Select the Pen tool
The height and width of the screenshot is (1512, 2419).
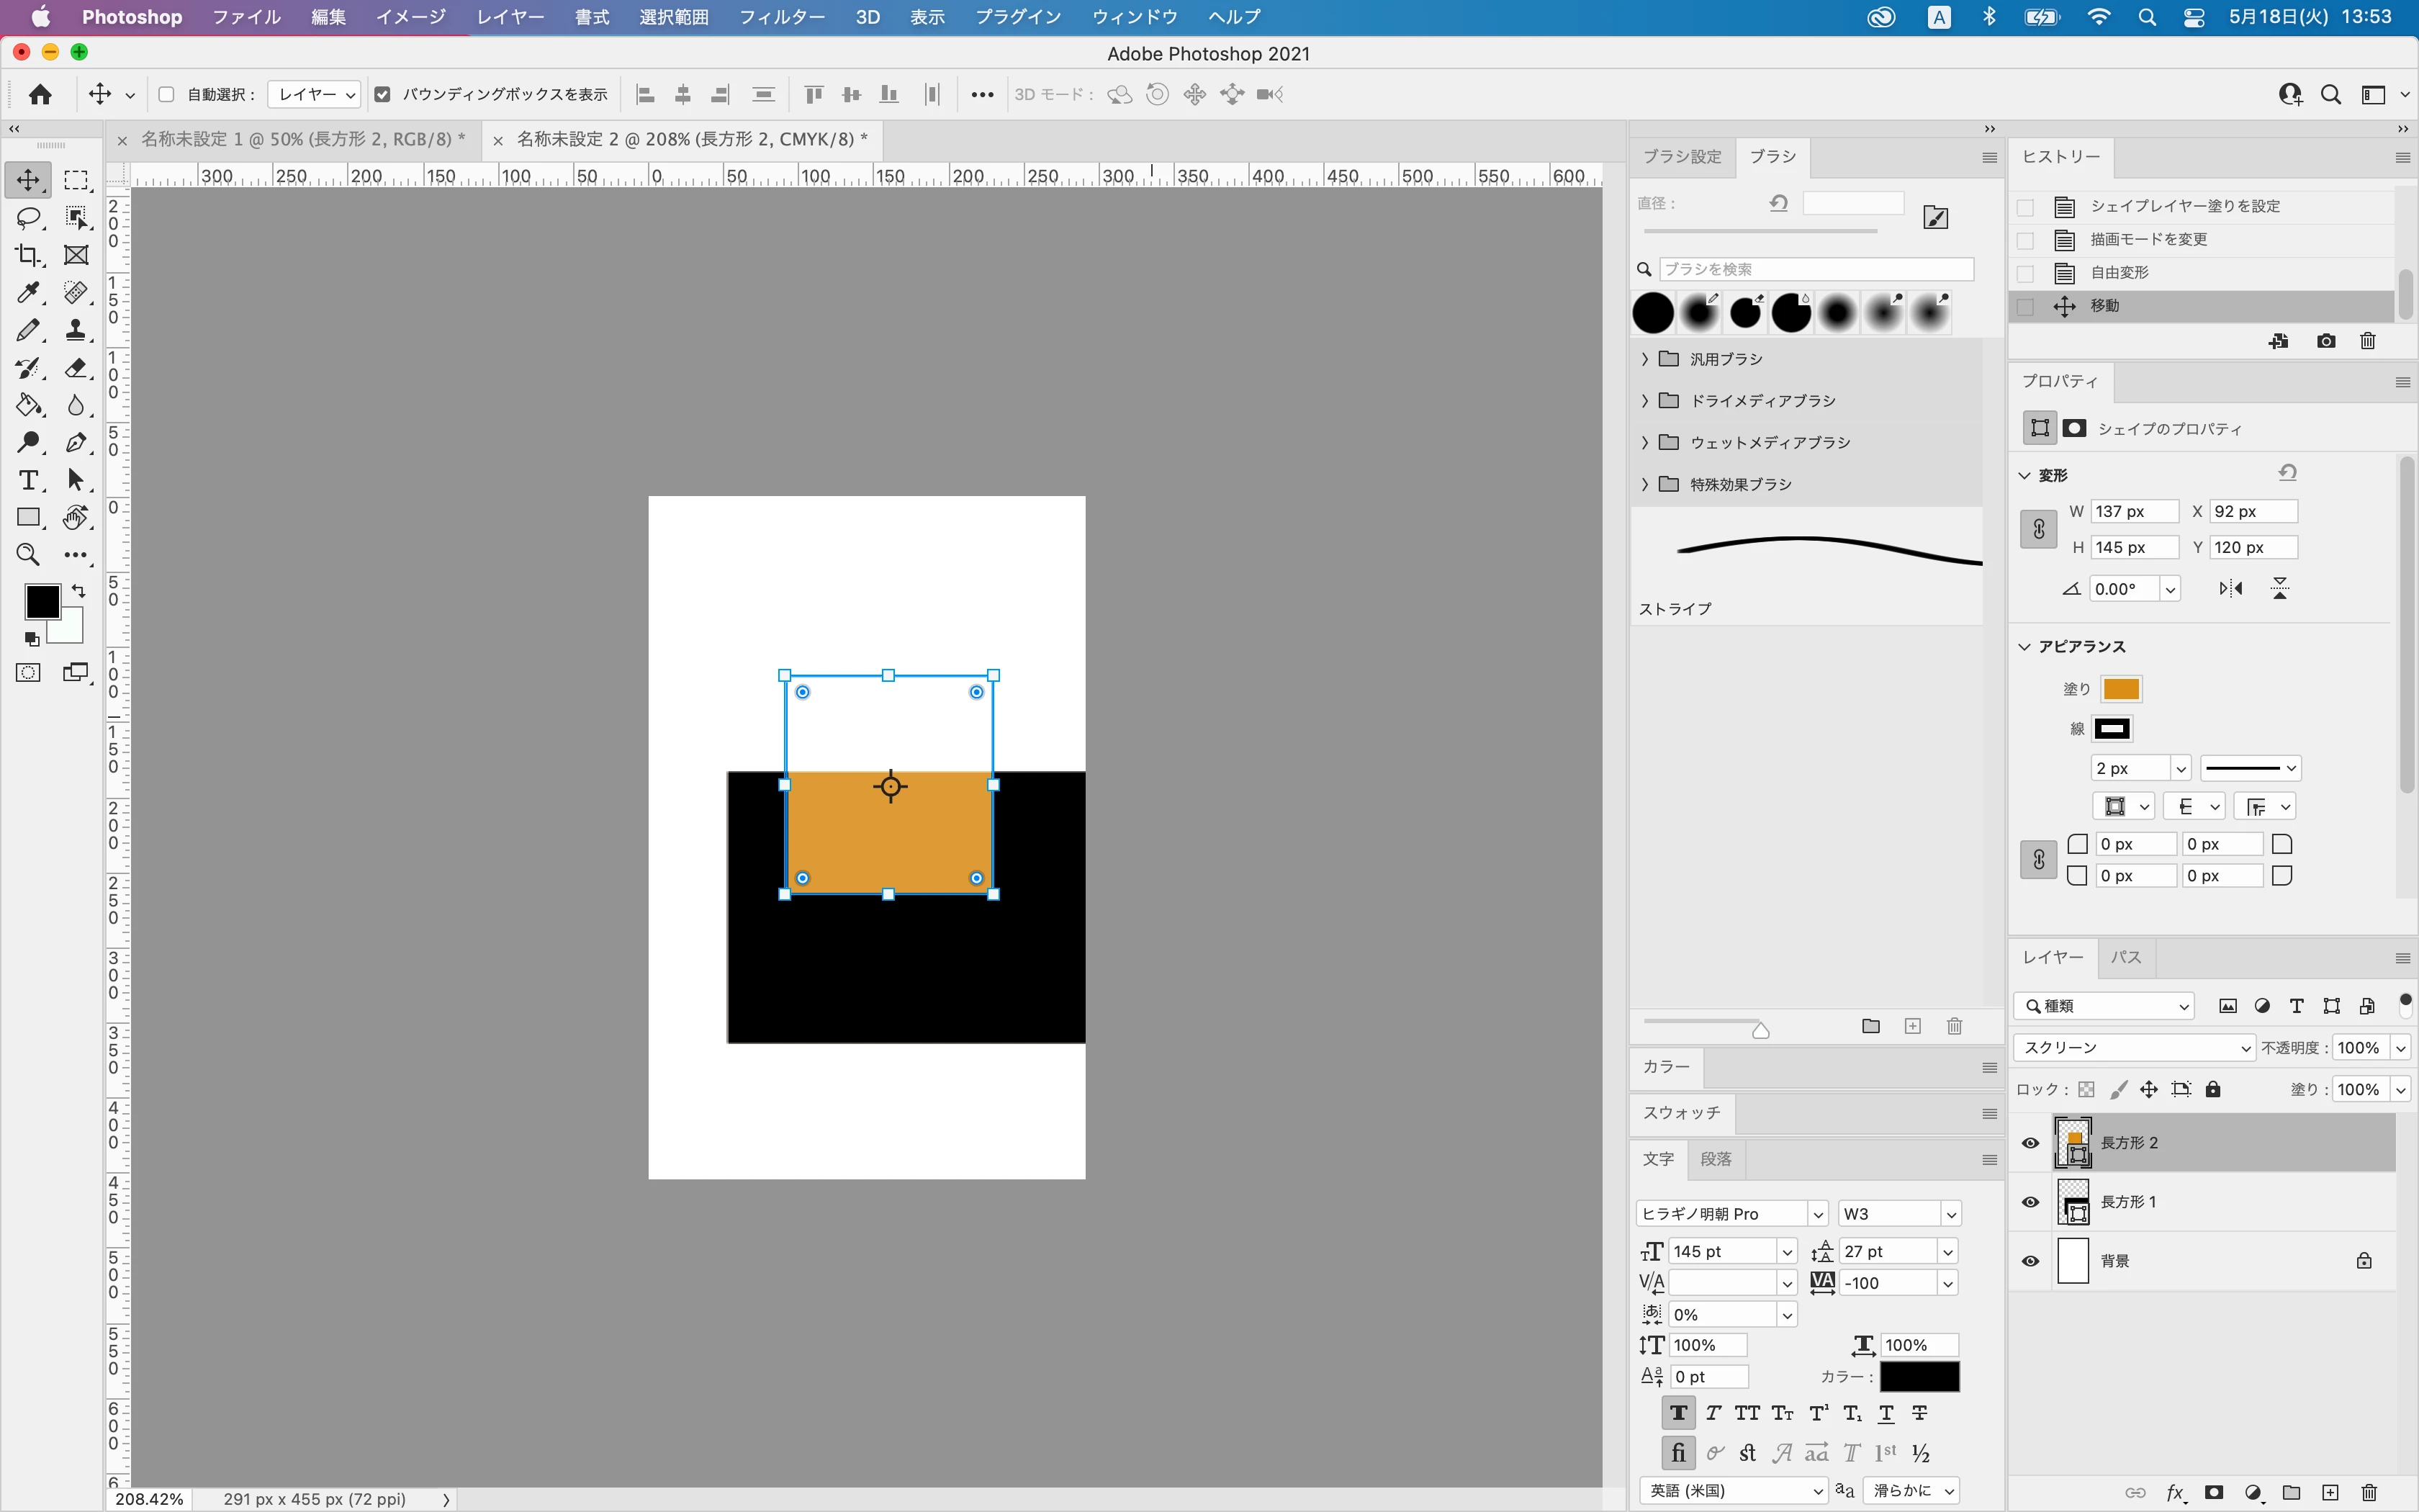pyautogui.click(x=76, y=443)
